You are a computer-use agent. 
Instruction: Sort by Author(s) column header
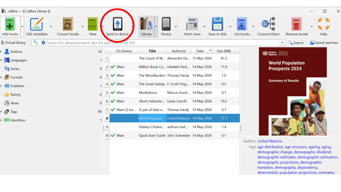[179, 51]
